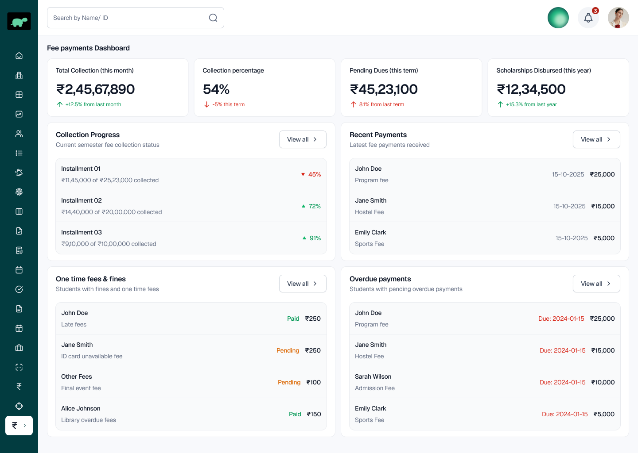Select Jane Smith's Pending ID card fee status
Screen dimensions: 638x453
288,350
